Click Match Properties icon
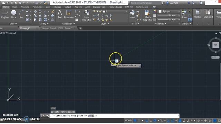The height and width of the screenshot is (124, 221). pos(147,15)
